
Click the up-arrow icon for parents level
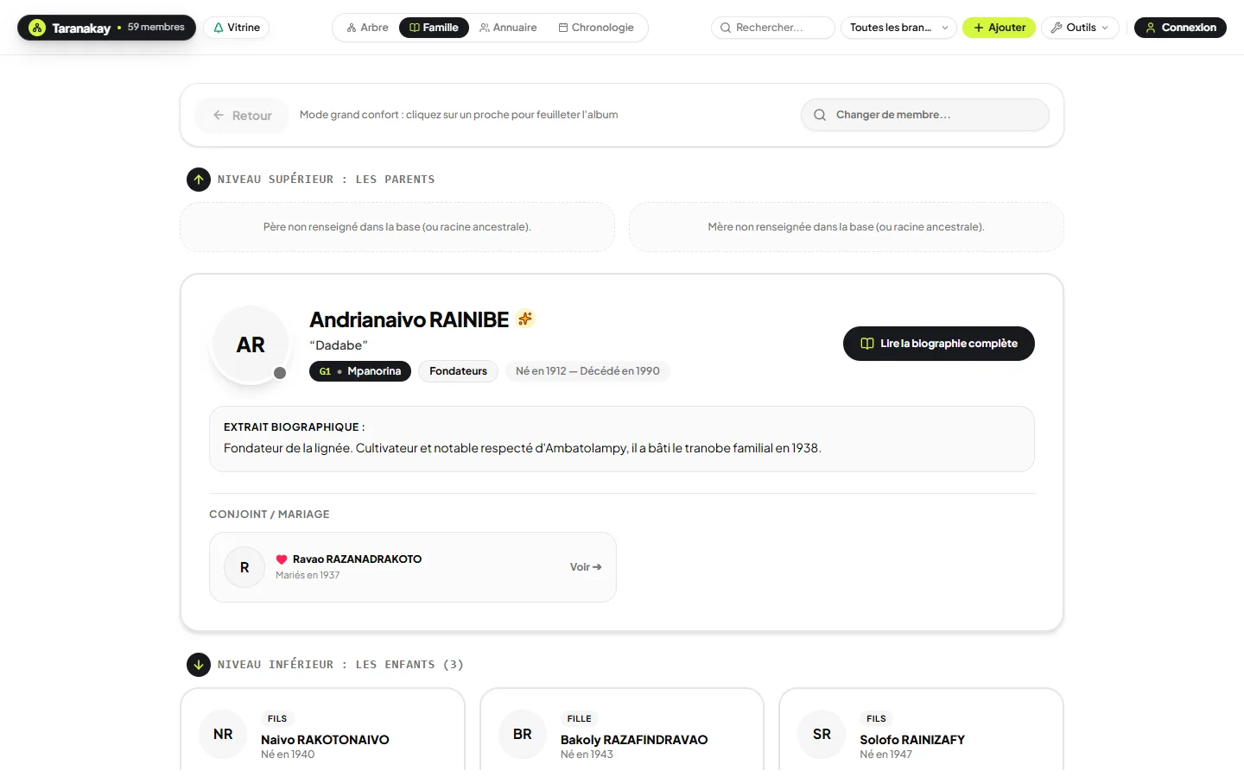(199, 180)
